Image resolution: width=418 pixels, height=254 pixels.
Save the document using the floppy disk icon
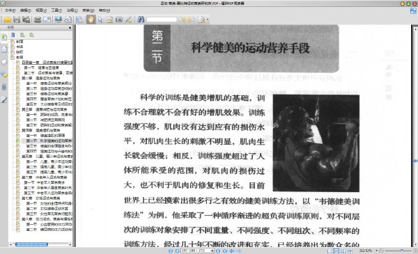point(17,19)
